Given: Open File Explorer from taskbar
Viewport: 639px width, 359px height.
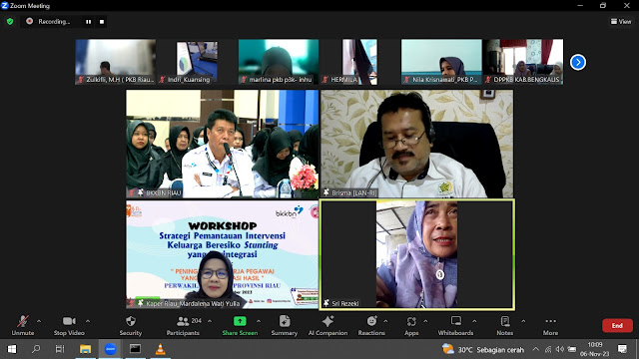Looking at the screenshot, I should [x=85, y=349].
